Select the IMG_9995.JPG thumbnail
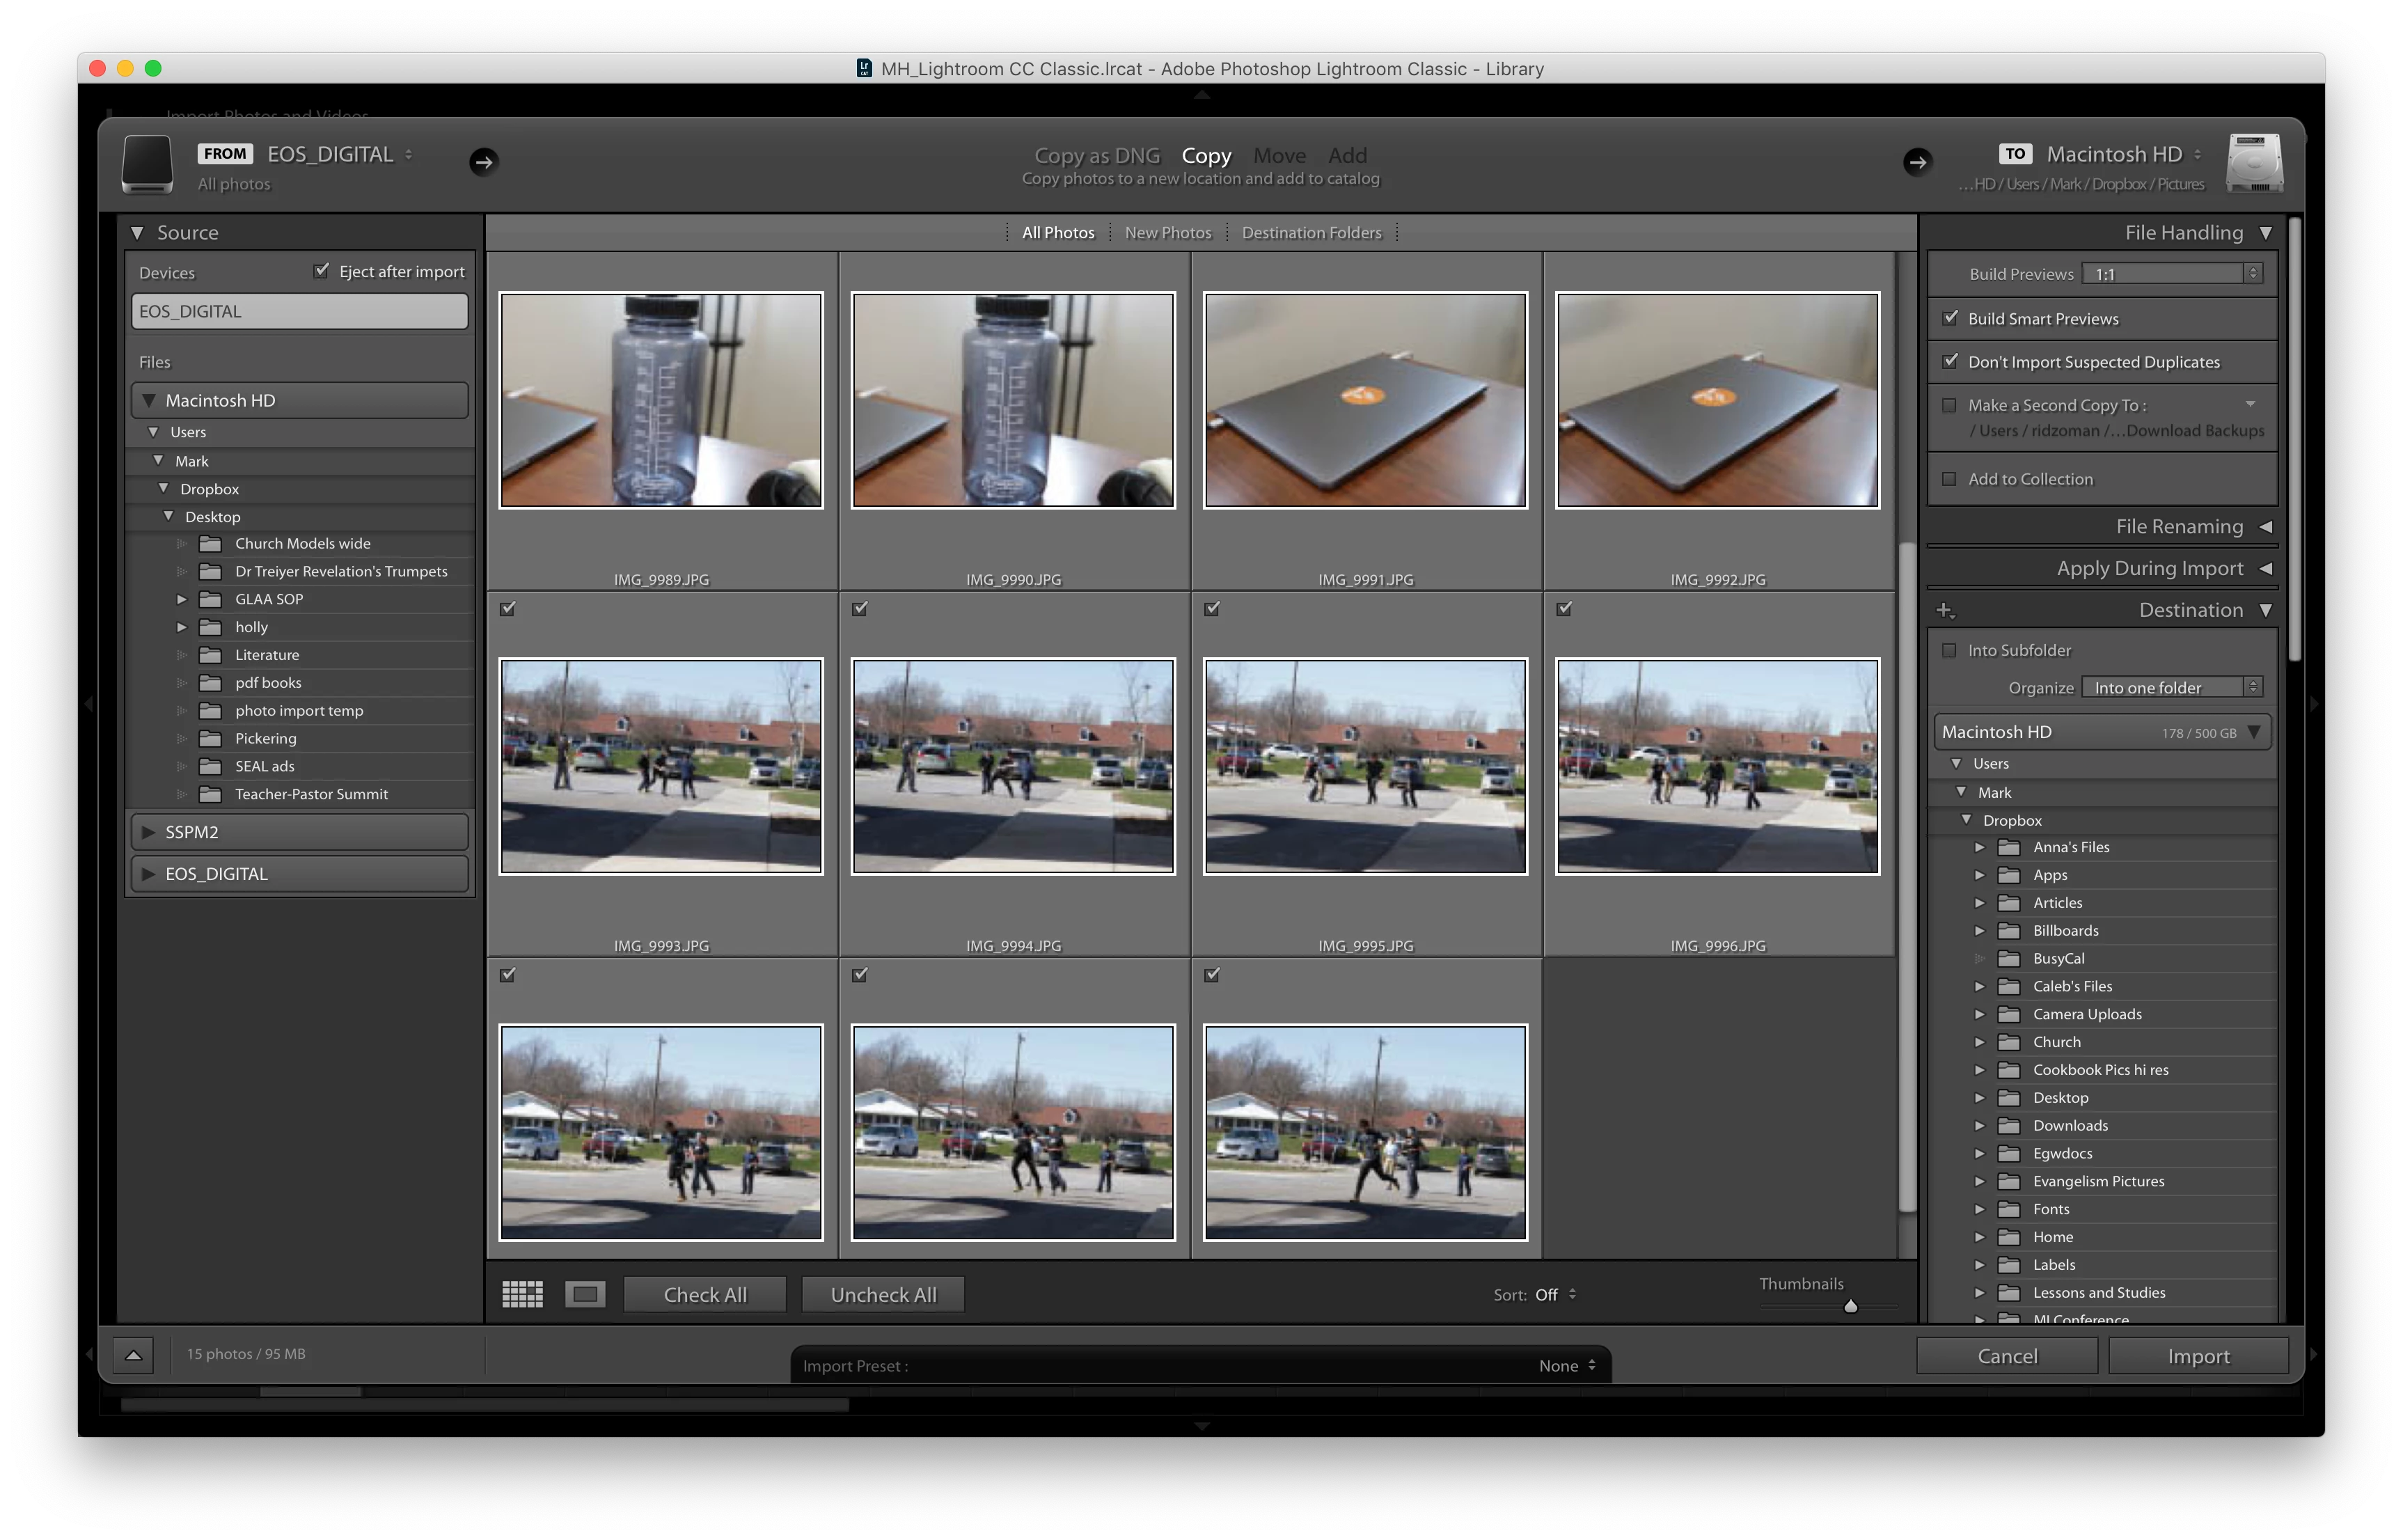Screen dimensions: 2403x1540 click(1364, 766)
